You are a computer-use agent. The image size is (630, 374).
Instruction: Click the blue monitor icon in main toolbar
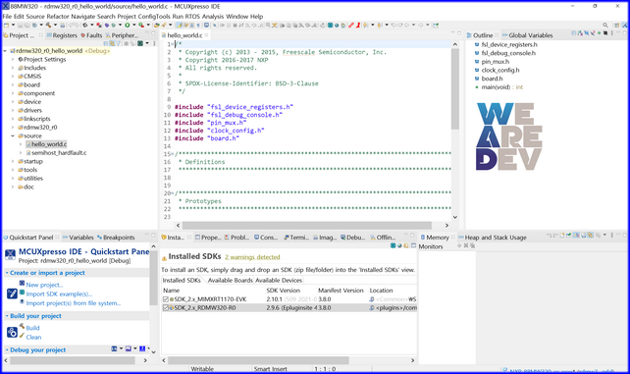pos(206,25)
